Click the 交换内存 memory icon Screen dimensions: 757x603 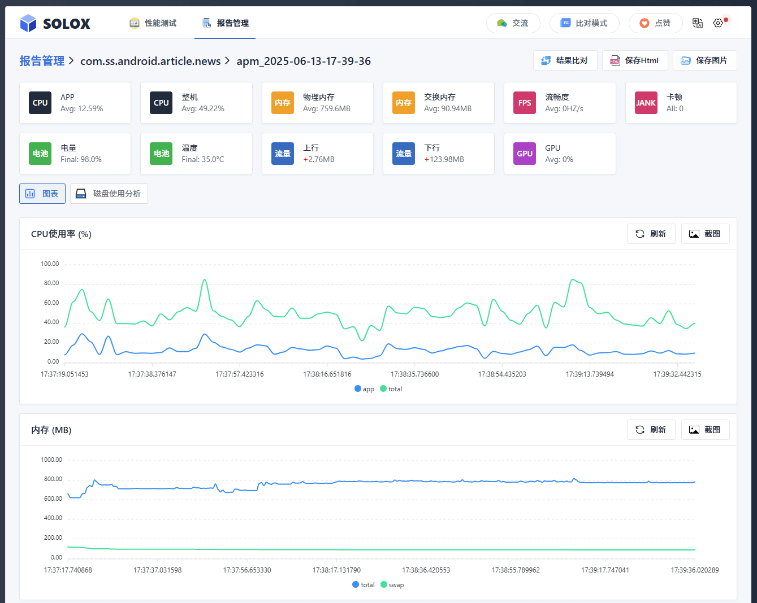point(404,103)
